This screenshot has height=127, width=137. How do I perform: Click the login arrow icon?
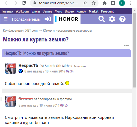48,19
